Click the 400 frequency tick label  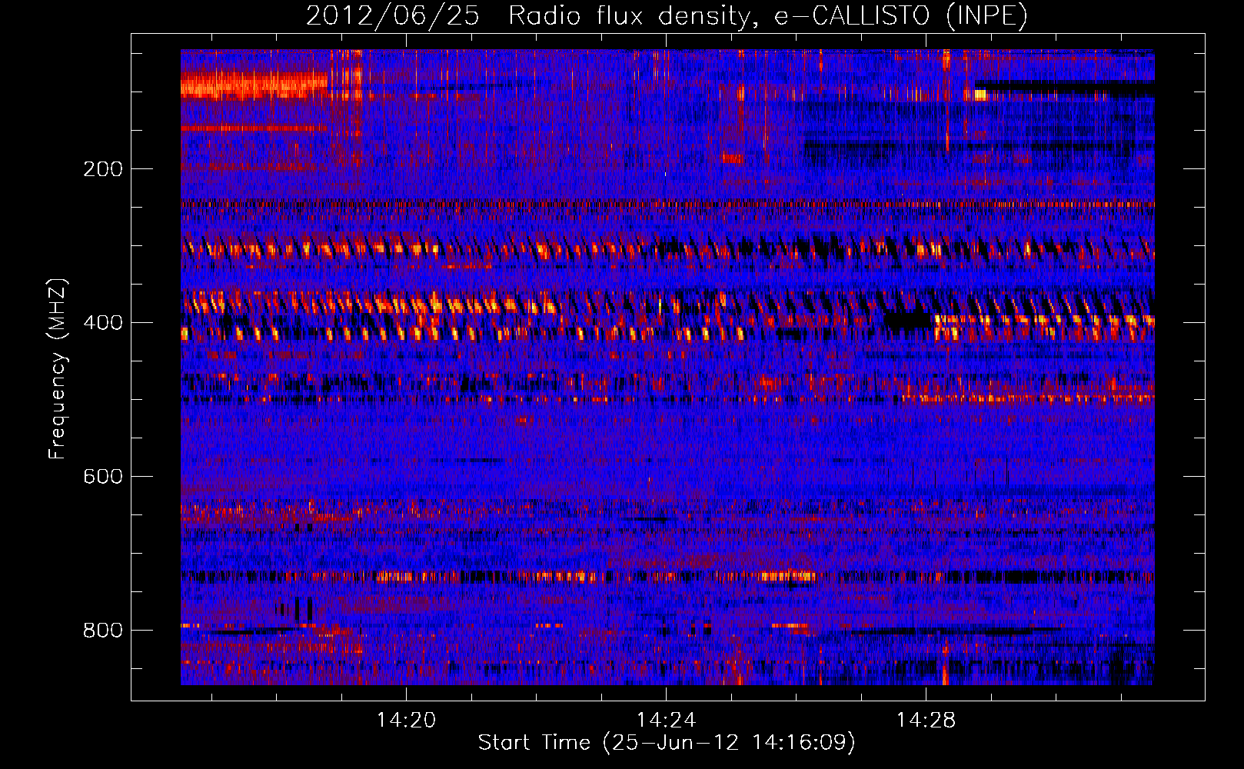103,323
